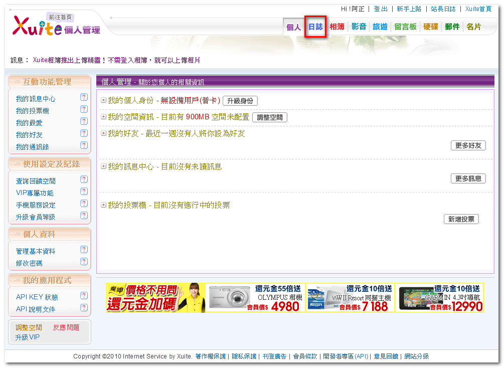
Task: Expand the 我的個人身份 section arrow
Action: [103, 100]
